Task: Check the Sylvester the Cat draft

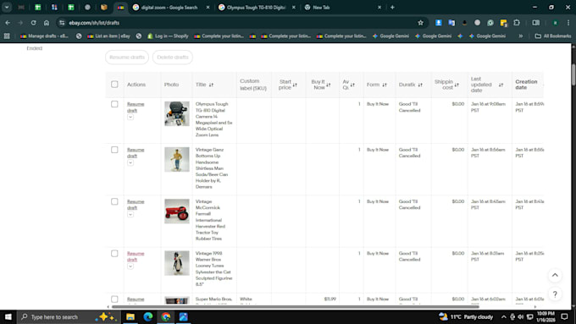Action: point(114,254)
